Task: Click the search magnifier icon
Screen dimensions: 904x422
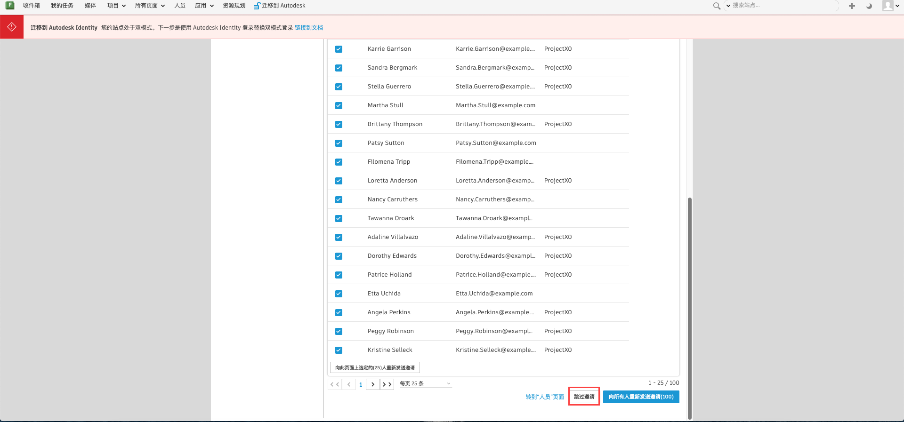Action: click(717, 6)
